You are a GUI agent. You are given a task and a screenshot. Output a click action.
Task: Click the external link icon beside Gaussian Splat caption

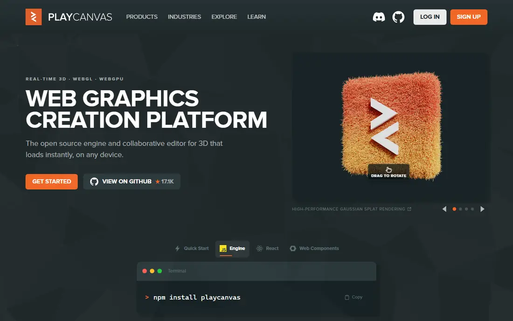(409, 209)
